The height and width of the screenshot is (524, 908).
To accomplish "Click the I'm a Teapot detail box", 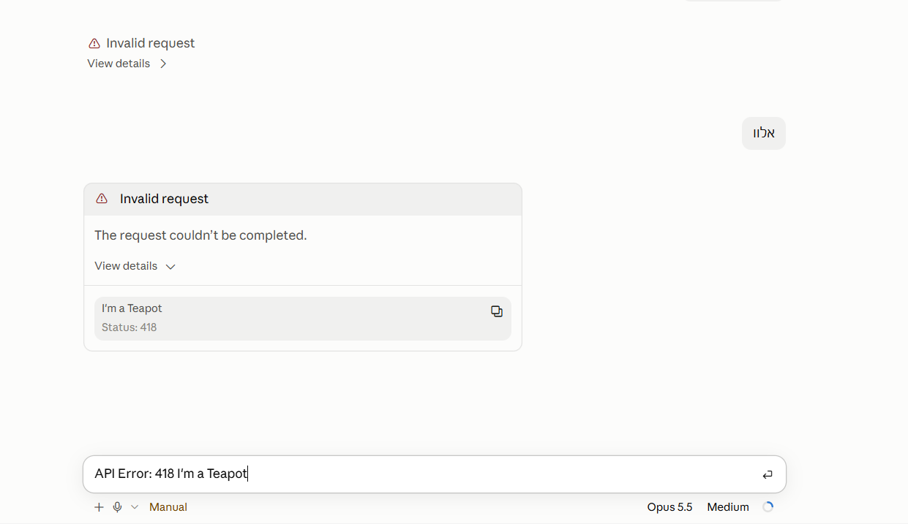I will tap(303, 319).
